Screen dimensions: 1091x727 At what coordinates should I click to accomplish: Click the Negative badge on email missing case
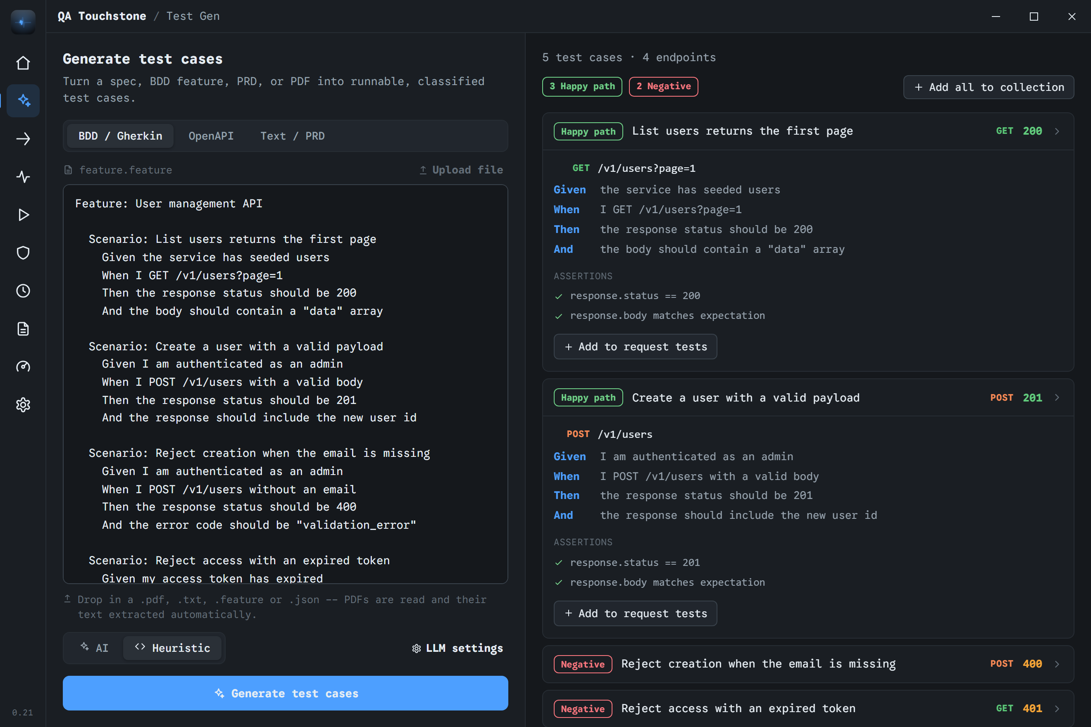583,664
